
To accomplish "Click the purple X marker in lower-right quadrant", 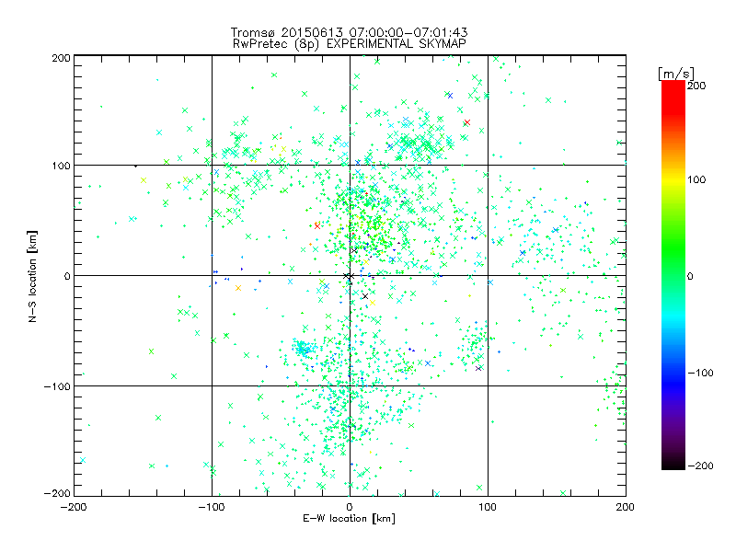I will pos(478,369).
